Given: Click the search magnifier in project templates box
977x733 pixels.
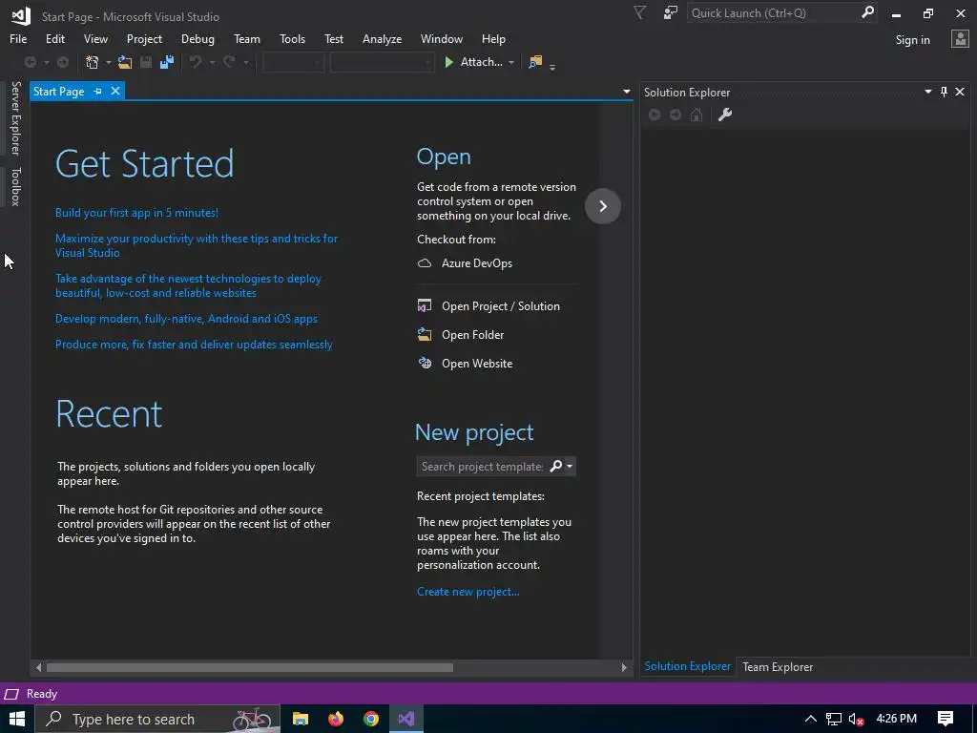Looking at the screenshot, I should [556, 466].
